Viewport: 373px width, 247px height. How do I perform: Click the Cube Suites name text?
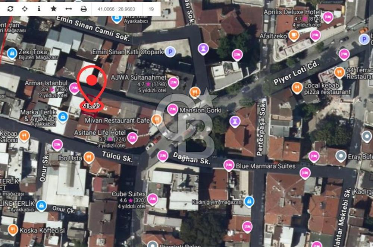pos(129,194)
